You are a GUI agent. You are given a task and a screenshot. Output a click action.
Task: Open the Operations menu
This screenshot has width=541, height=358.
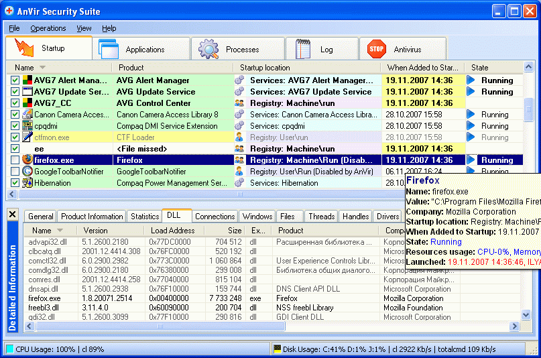(48, 28)
